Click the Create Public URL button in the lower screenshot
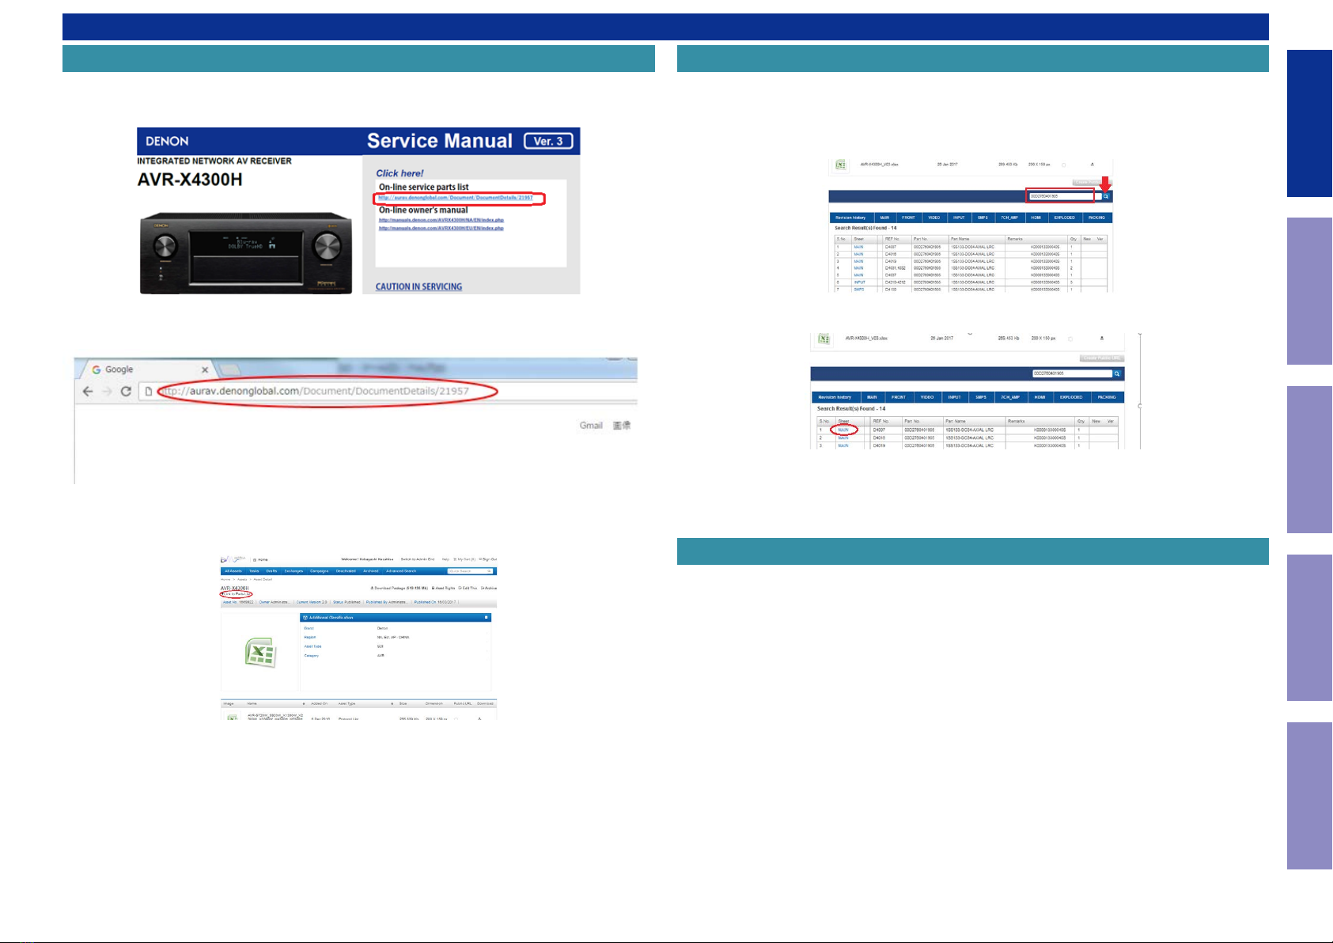The width and height of the screenshot is (1333, 943). (x=1102, y=358)
